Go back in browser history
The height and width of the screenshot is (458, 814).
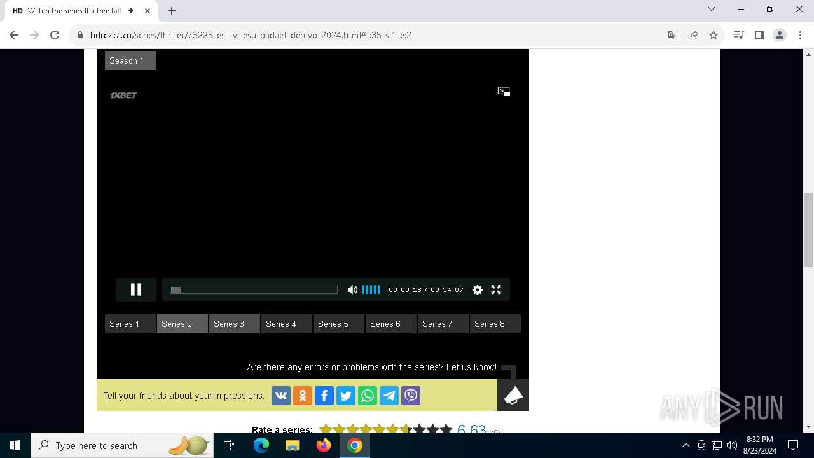(14, 35)
